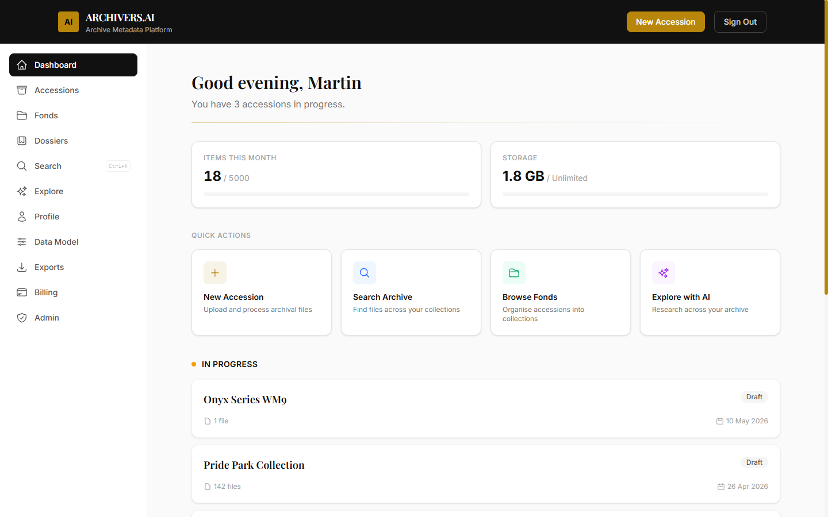This screenshot has height=517, width=828.
Task: Click the plus icon on New Accession card
Action: coord(215,273)
